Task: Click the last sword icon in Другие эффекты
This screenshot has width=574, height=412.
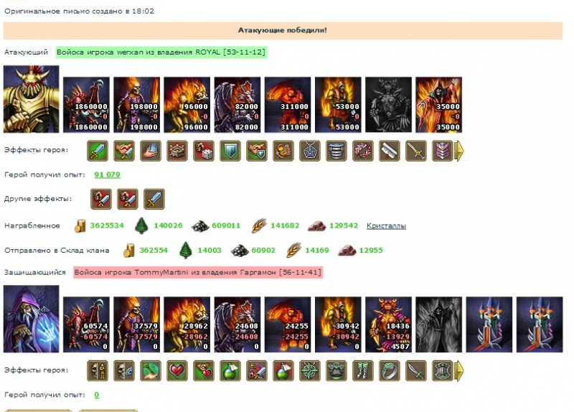Action: (x=154, y=199)
